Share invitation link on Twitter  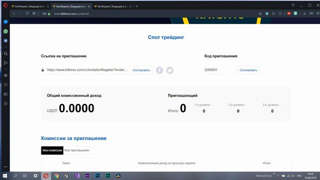tap(169, 70)
